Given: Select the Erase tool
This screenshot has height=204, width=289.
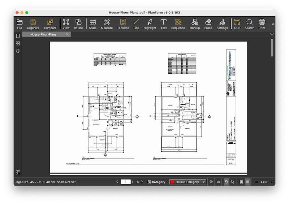Looking at the screenshot, I should point(208,24).
